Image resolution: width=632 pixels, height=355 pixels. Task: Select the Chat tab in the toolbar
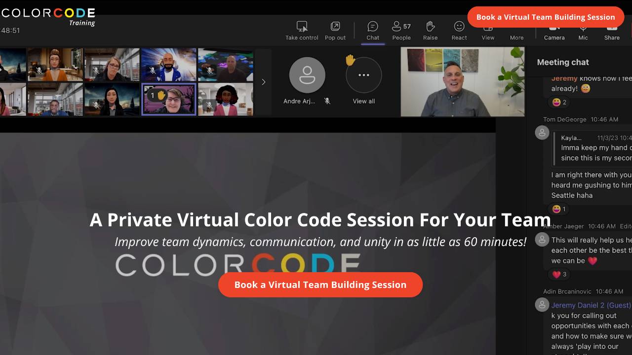[x=373, y=31]
